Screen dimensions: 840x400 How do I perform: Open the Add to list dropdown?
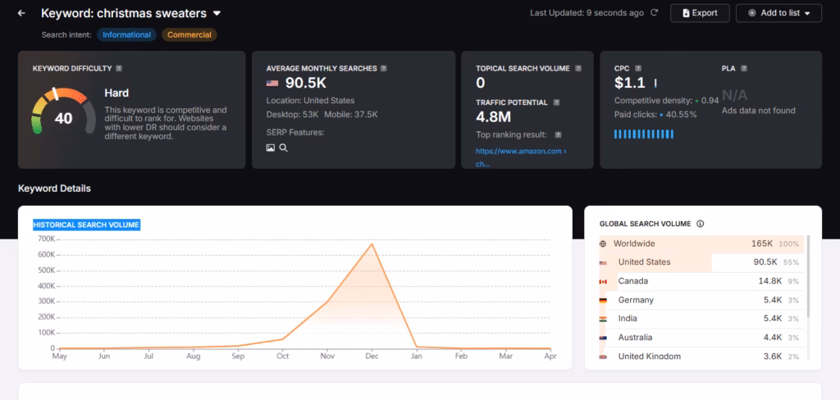(778, 13)
